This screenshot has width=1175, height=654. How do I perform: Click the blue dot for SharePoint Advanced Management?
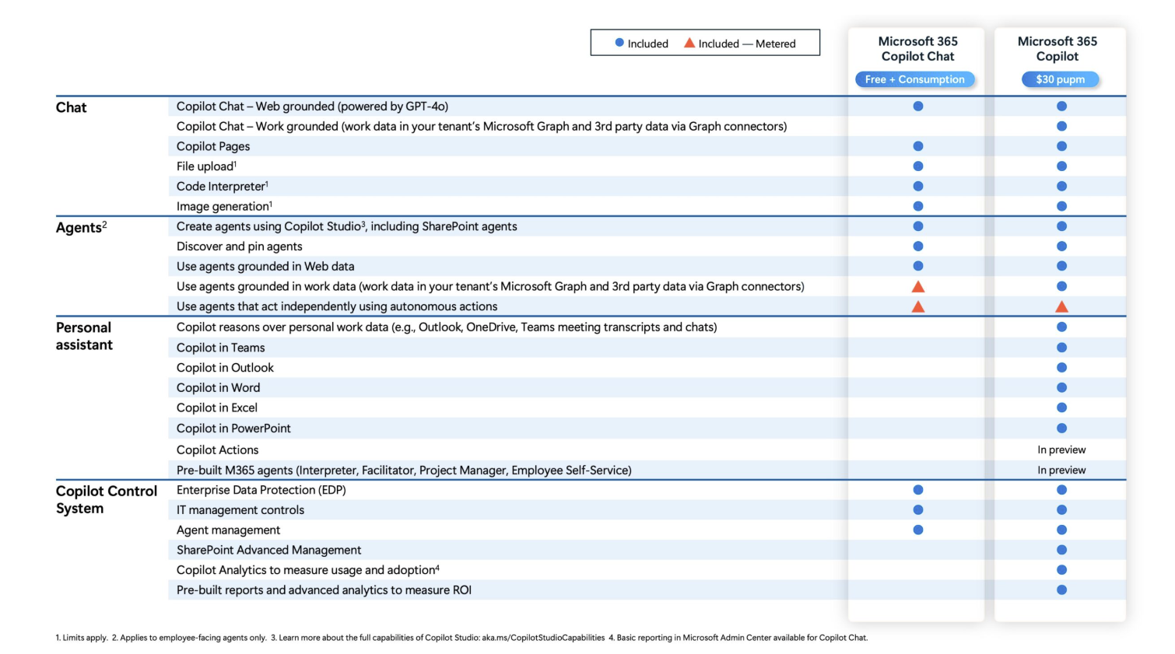coord(1061,550)
